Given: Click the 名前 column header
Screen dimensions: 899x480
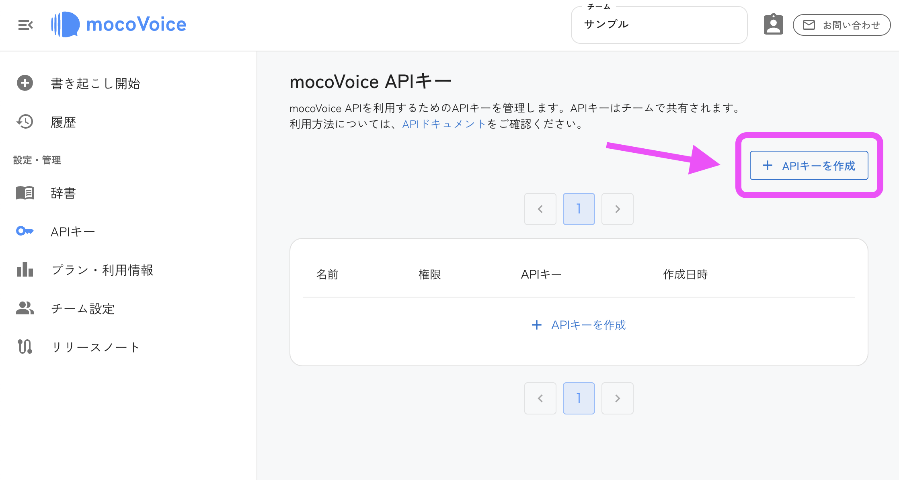Looking at the screenshot, I should [327, 275].
